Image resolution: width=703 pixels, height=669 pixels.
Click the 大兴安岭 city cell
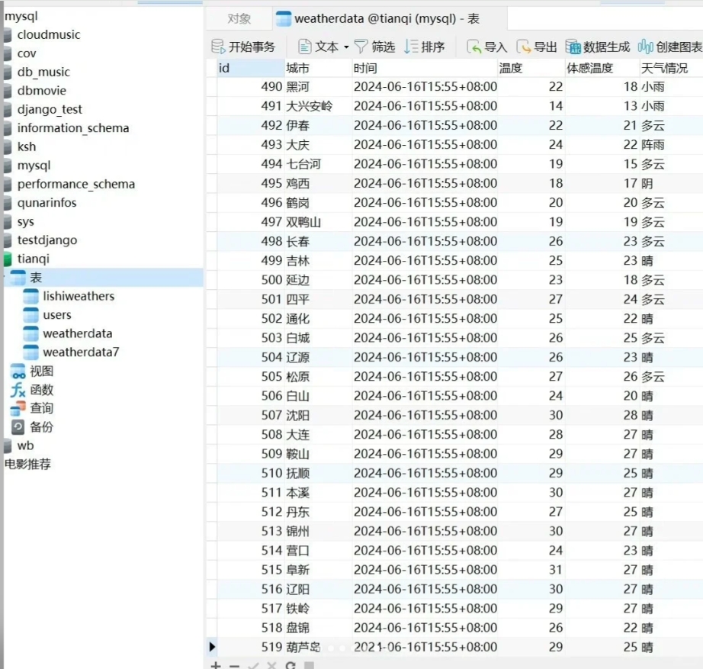pos(318,106)
